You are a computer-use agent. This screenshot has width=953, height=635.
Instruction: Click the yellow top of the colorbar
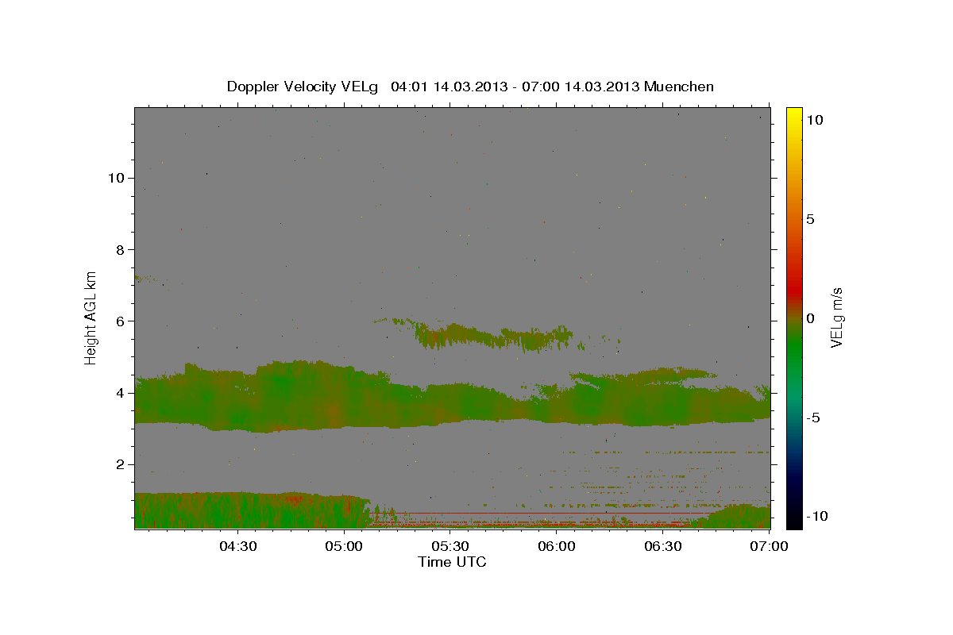click(794, 115)
